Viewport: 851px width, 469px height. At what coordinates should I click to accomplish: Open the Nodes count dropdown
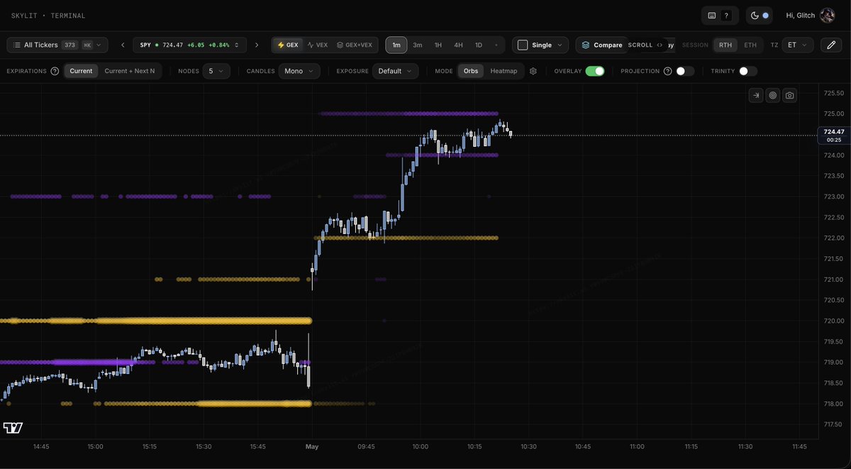pos(216,71)
